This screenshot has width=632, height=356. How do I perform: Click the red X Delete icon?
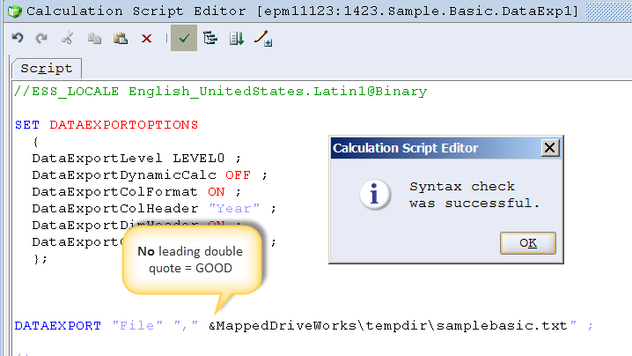[147, 39]
